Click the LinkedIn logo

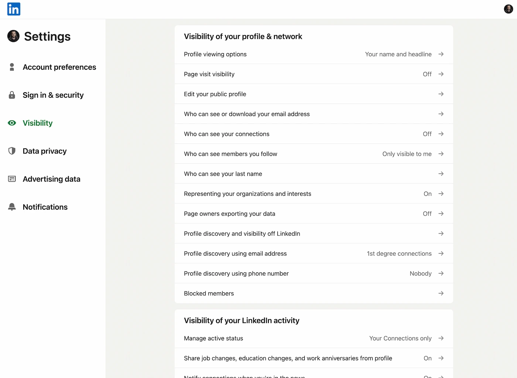13,9
